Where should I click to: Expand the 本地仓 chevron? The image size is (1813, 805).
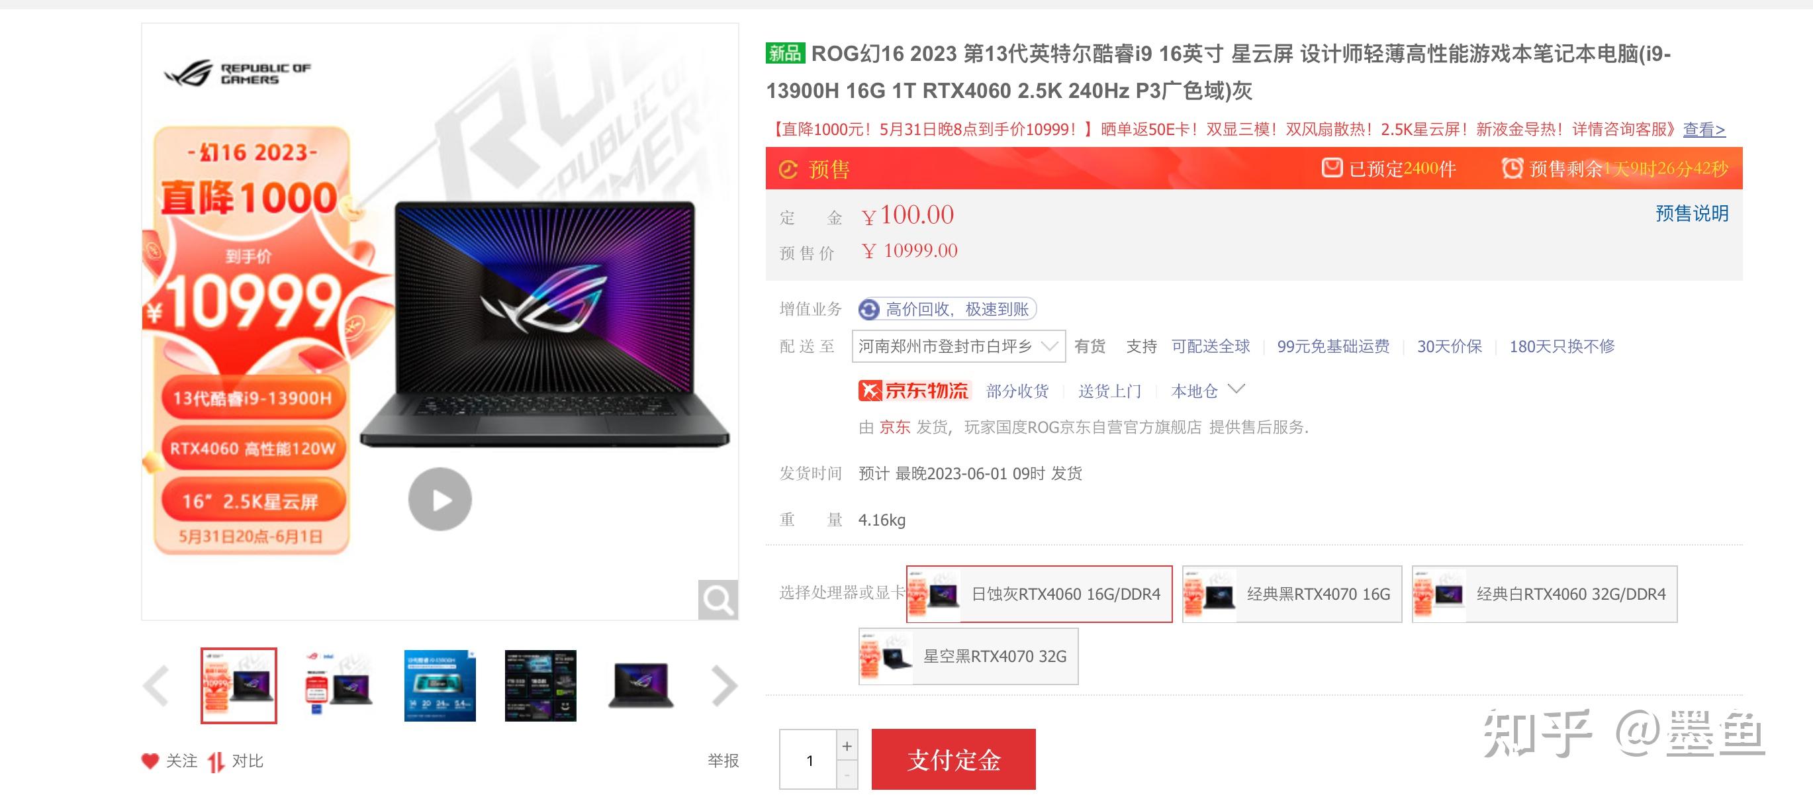[x=1236, y=389]
